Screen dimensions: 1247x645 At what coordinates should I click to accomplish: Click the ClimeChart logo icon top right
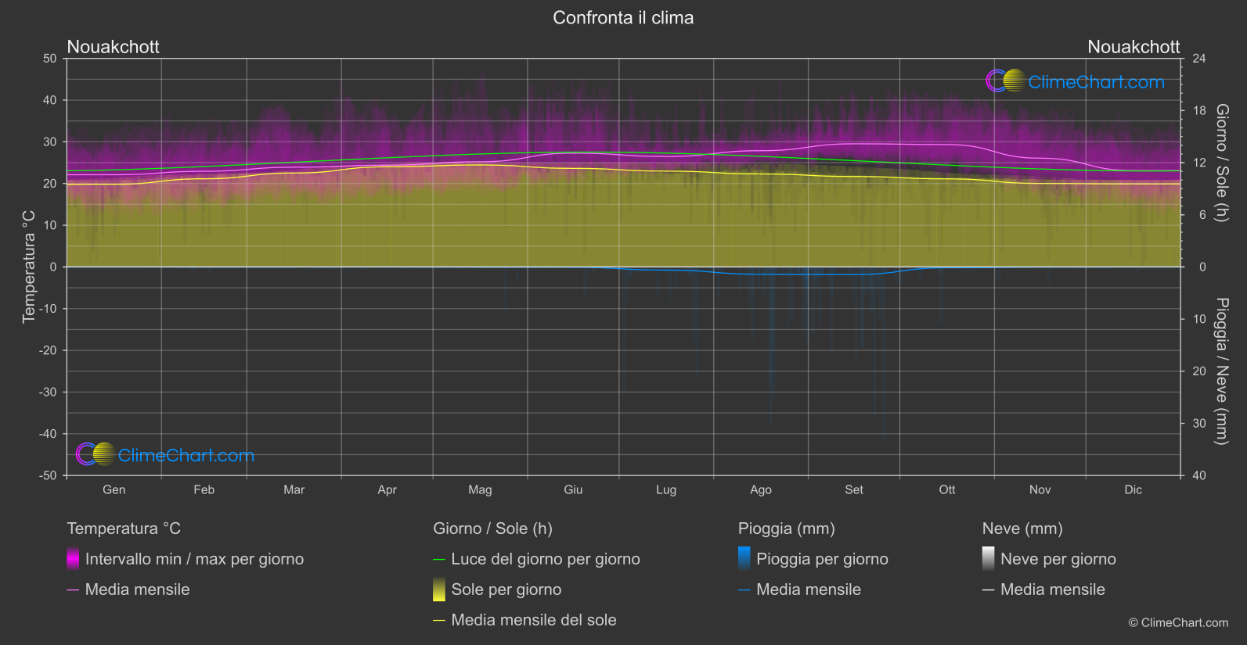pyautogui.click(x=1005, y=81)
